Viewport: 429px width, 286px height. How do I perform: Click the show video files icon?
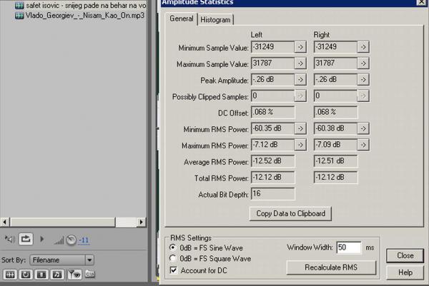click(41, 274)
